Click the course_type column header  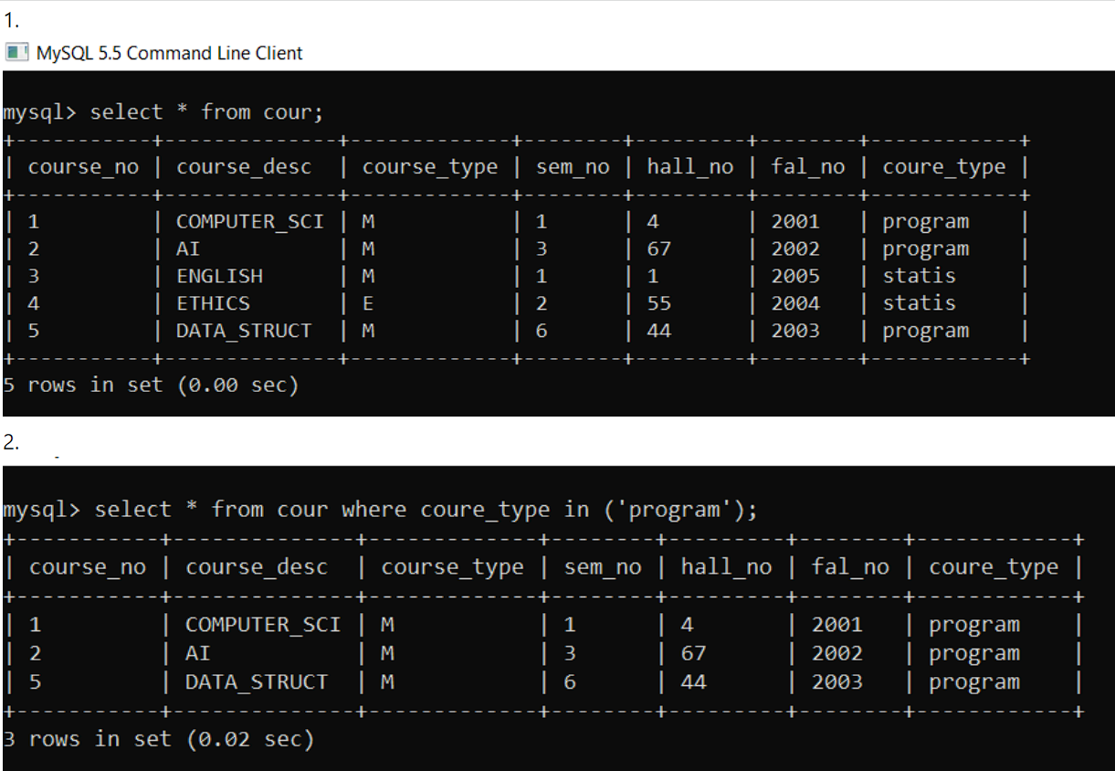430,166
